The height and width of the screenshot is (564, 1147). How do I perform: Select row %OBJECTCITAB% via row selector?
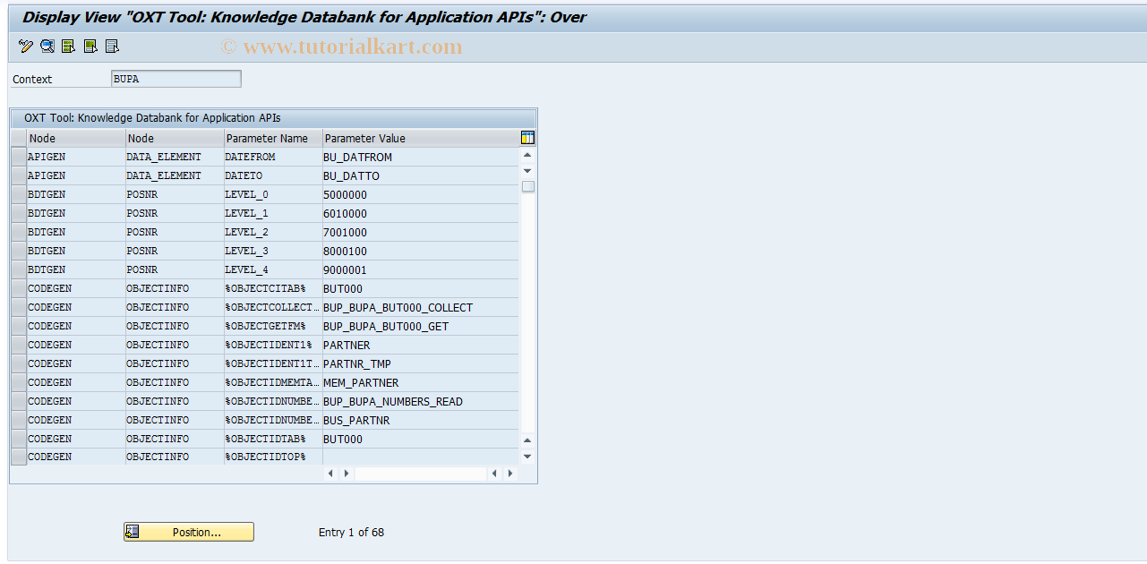[x=18, y=288]
